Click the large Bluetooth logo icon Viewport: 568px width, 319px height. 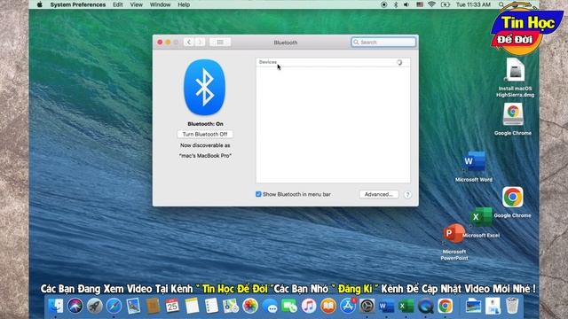click(205, 87)
